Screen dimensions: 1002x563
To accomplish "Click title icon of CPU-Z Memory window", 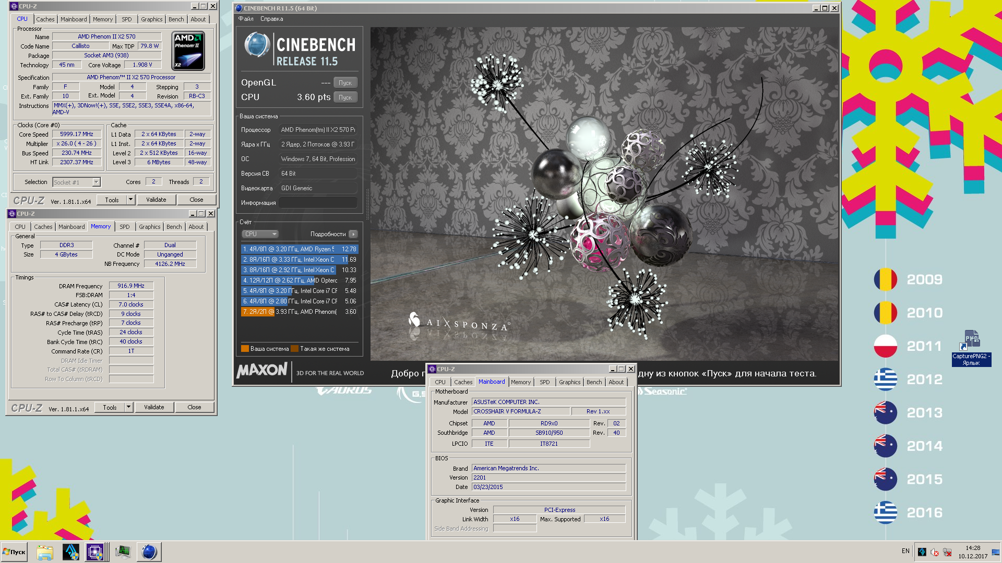I will pyautogui.click(x=11, y=214).
